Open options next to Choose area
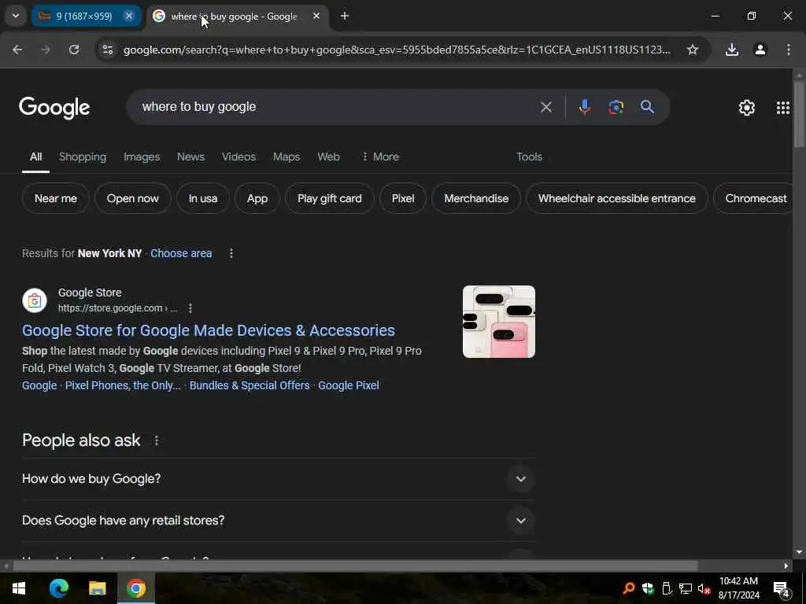Screen dimensions: 806x604 (231, 253)
